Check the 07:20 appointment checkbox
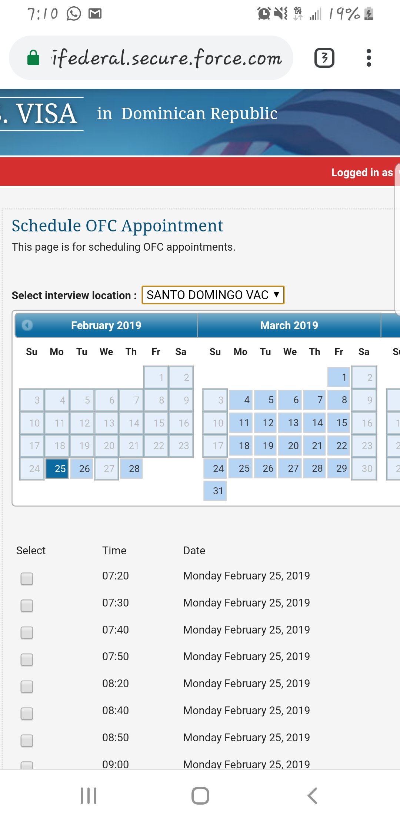400x822 pixels. point(27,578)
